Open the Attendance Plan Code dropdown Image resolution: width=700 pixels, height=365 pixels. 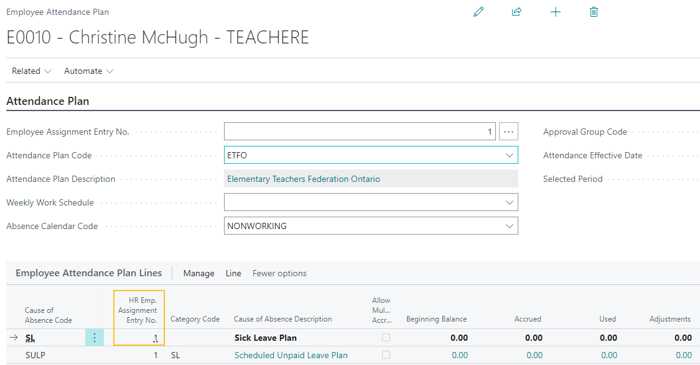[x=510, y=155]
